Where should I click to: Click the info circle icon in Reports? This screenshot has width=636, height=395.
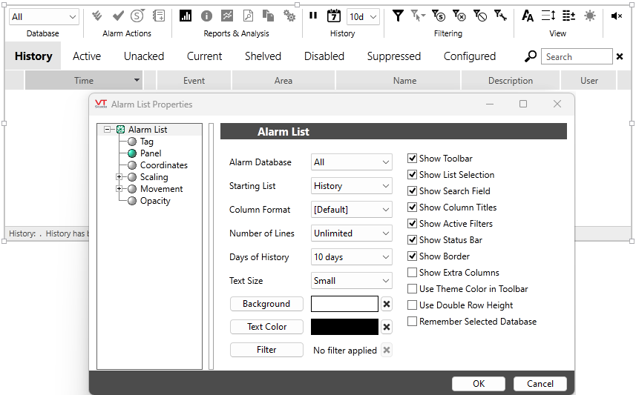(206, 16)
